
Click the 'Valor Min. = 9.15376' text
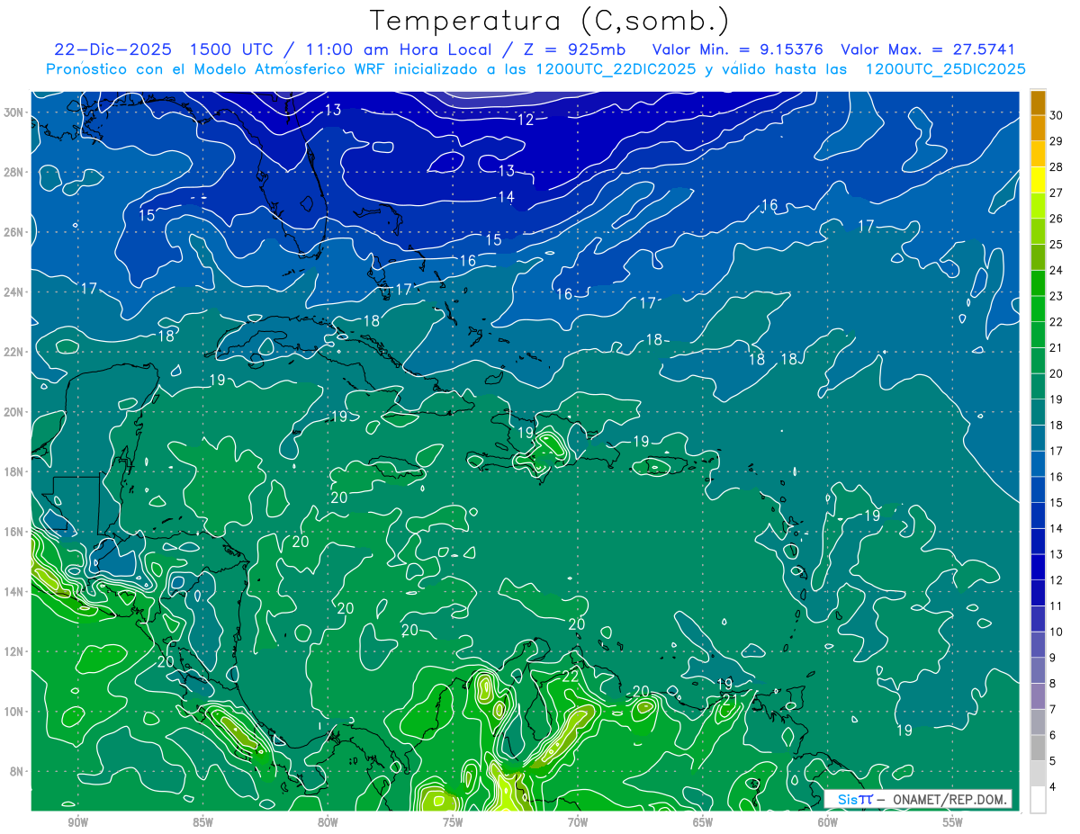[x=737, y=49]
